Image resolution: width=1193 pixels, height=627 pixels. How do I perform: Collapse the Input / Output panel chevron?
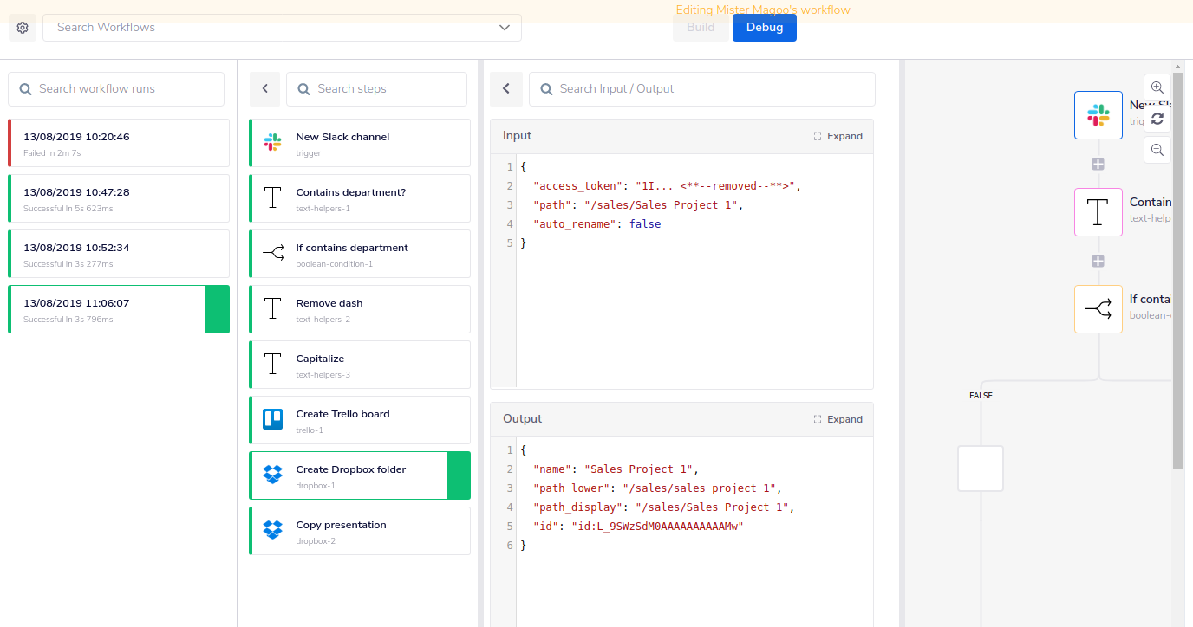[x=506, y=89]
